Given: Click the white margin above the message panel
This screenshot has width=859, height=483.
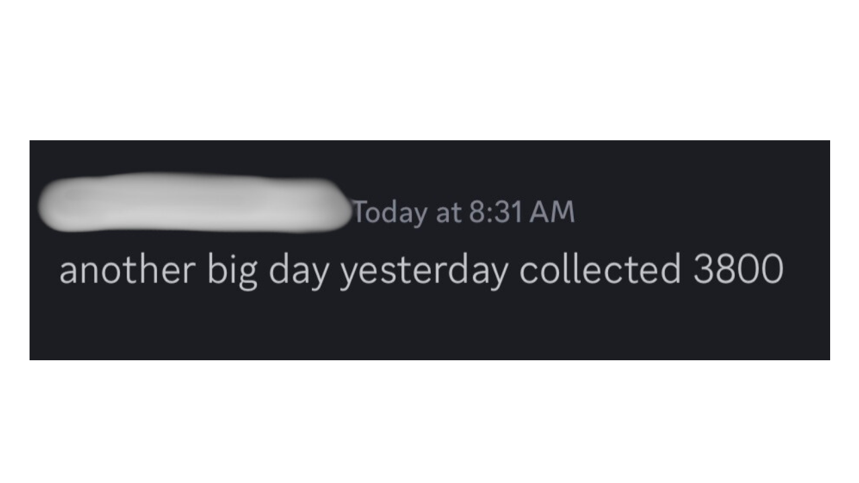Looking at the screenshot, I should 429,70.
